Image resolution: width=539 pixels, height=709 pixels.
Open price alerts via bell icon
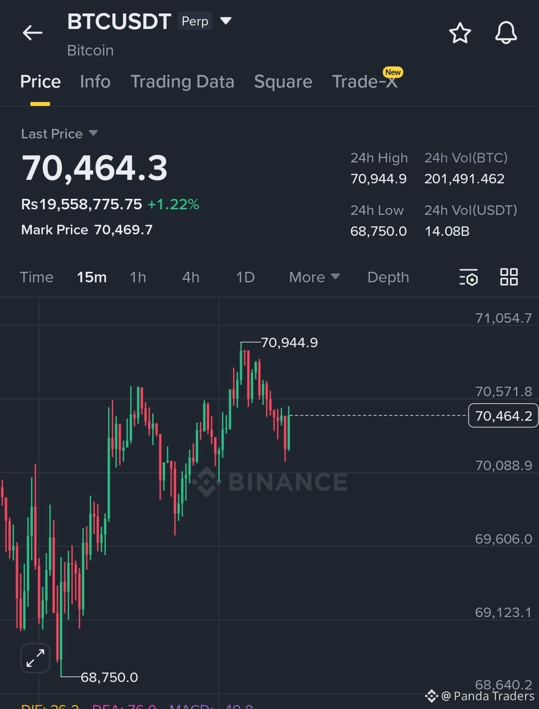pos(506,33)
